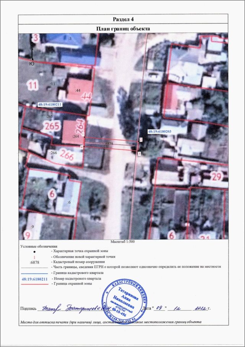Click the black dot legend symbol

pyautogui.click(x=34, y=250)
